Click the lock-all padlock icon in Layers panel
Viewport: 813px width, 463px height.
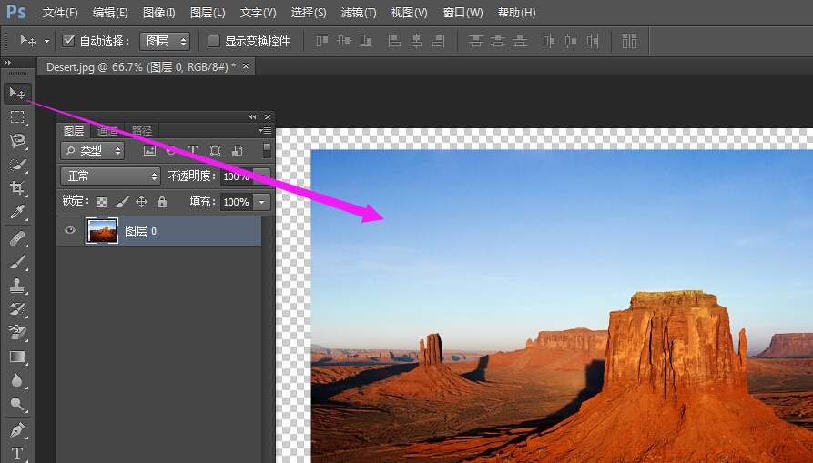click(x=162, y=202)
